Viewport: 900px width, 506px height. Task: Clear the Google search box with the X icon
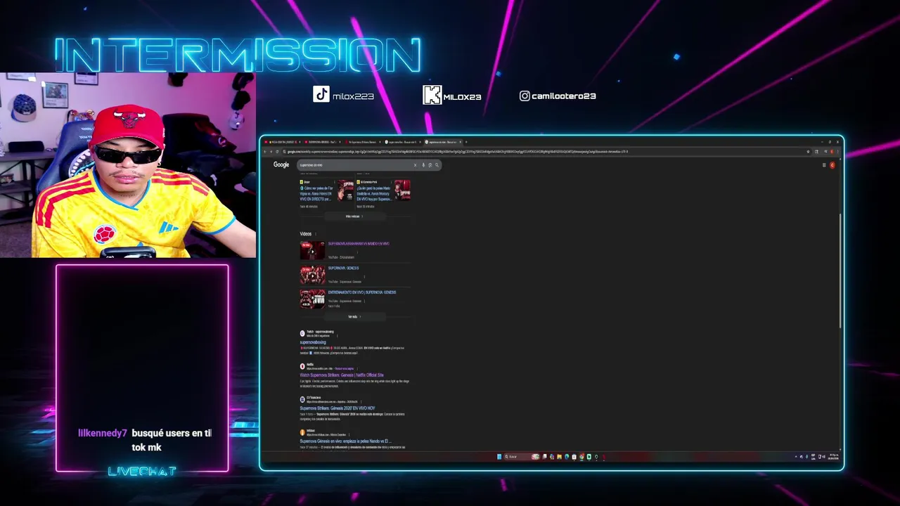pos(415,165)
